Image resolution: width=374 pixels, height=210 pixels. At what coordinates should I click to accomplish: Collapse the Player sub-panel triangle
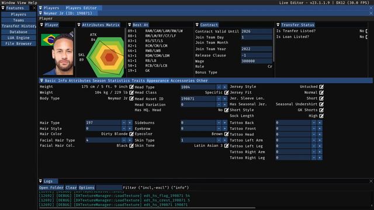click(41, 24)
